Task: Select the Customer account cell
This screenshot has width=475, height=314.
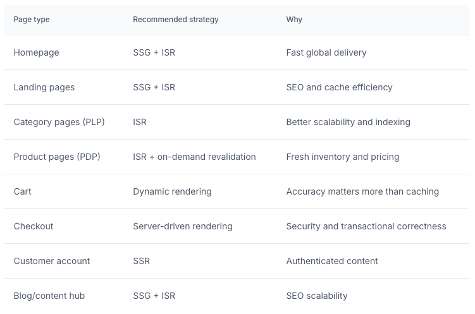Action: 52,262
